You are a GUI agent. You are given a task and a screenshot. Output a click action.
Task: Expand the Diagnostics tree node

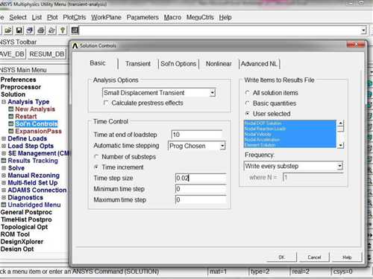[x=4, y=197]
